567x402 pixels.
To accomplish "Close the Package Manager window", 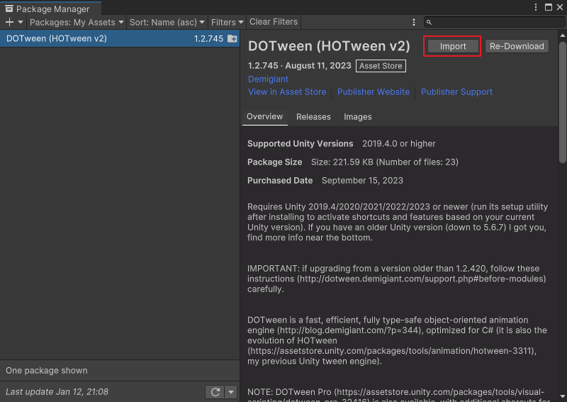I will click(x=560, y=7).
